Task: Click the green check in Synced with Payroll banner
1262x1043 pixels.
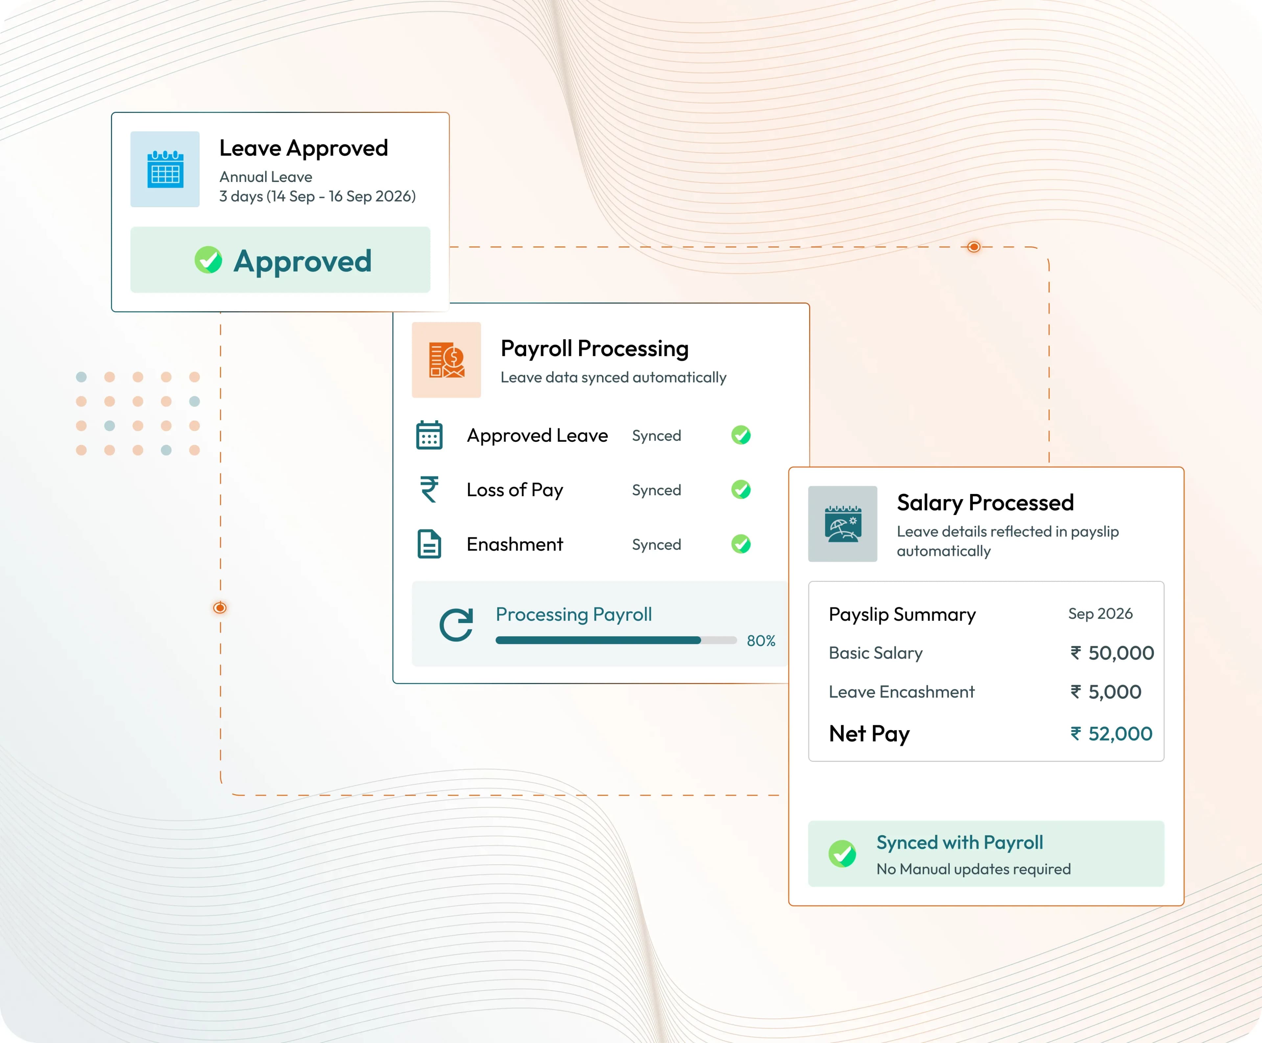Action: [843, 853]
